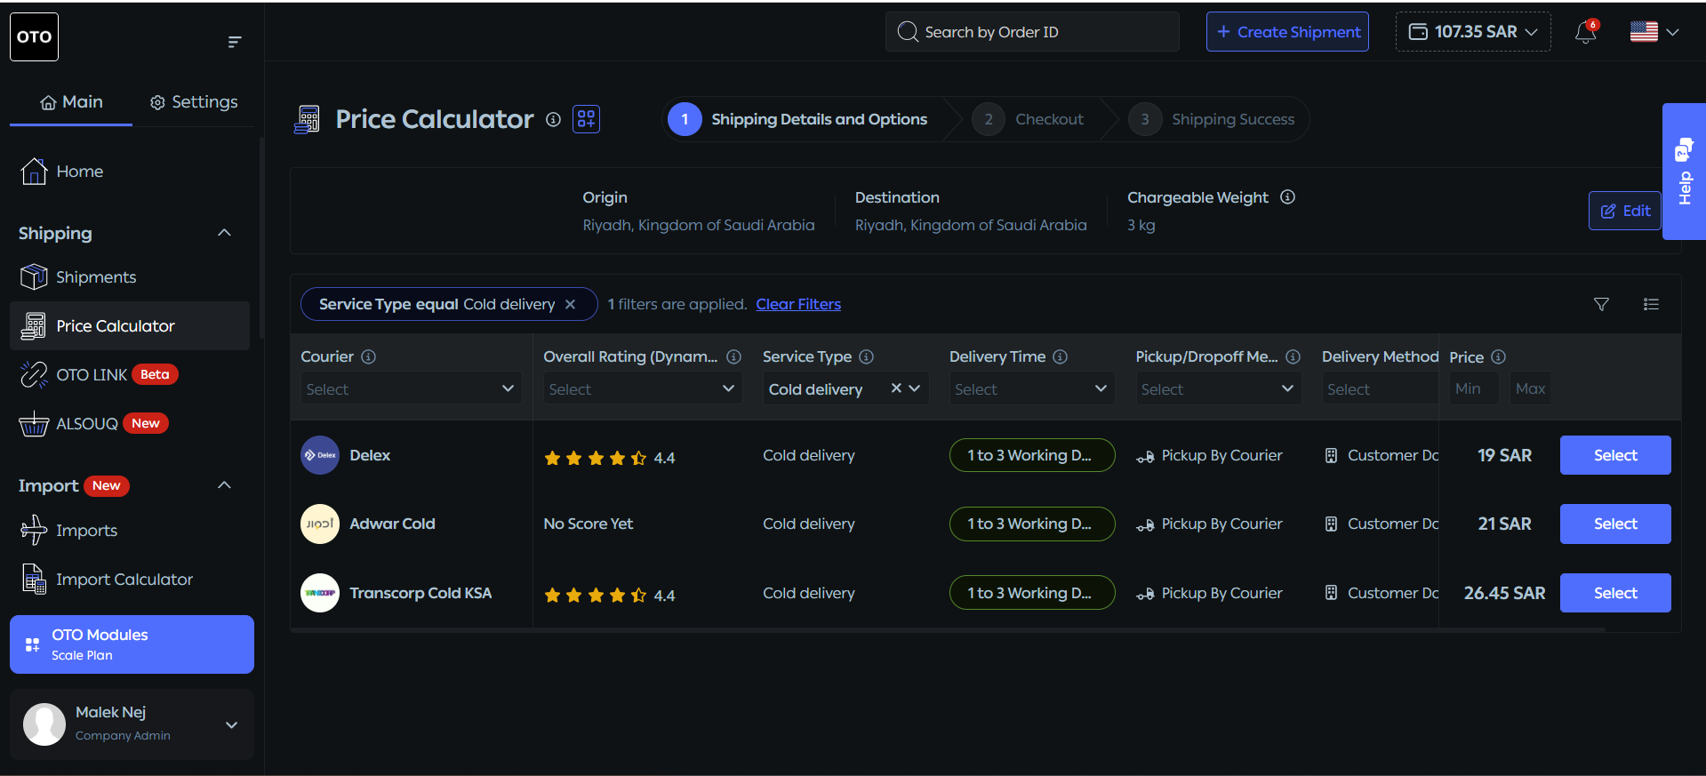
Task: Open the notifications bell
Action: click(1585, 33)
